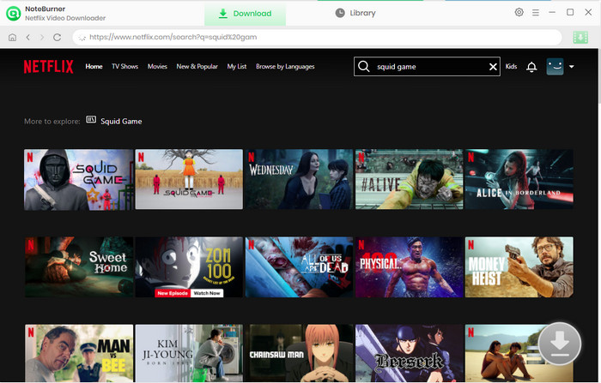This screenshot has width=601, height=383.
Task: Reload the current Netflix page
Action: point(58,37)
